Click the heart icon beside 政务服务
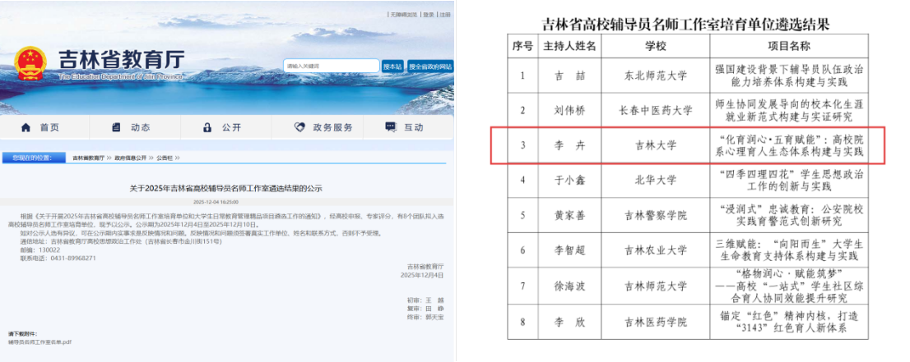Screen dimensions: 910x362 [299, 127]
